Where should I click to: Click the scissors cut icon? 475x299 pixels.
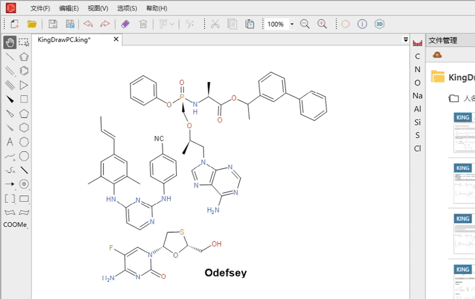[x=215, y=24]
